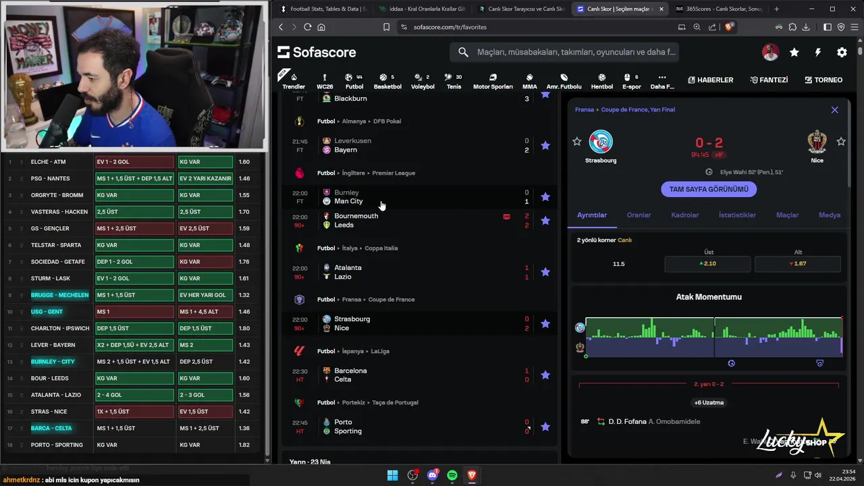Screen dimensions: 864x486
Task: Open browser downloads icon
Action: click(807, 27)
